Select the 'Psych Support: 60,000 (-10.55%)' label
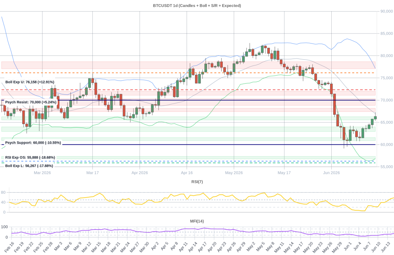 (x=33, y=143)
